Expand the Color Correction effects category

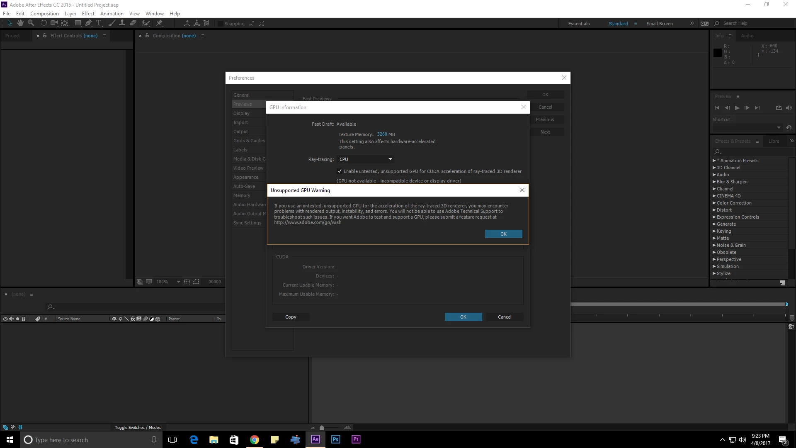pyautogui.click(x=714, y=203)
